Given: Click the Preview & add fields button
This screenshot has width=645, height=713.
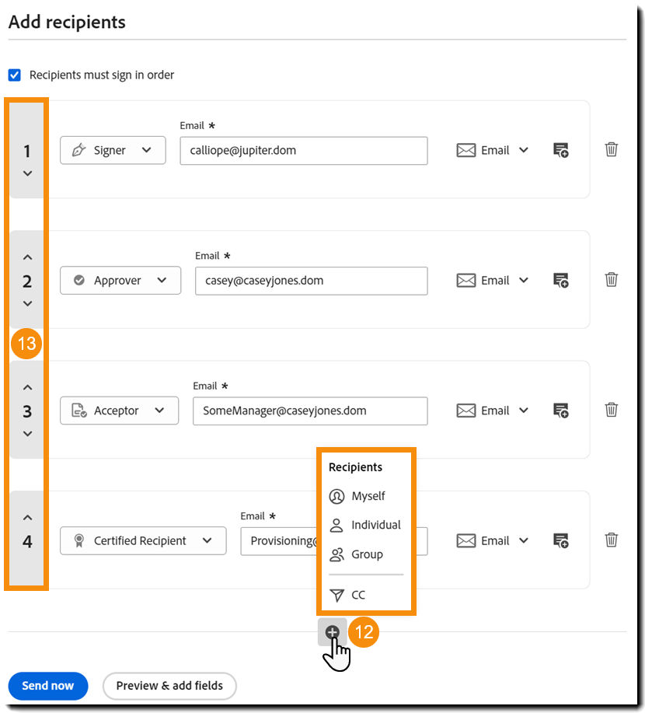Looking at the screenshot, I should coord(169,686).
